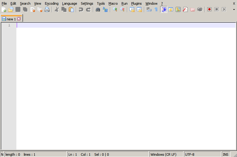The image size is (237, 157).
Task: Undo the last action with the toolbar arrow
Action: click(81, 10)
